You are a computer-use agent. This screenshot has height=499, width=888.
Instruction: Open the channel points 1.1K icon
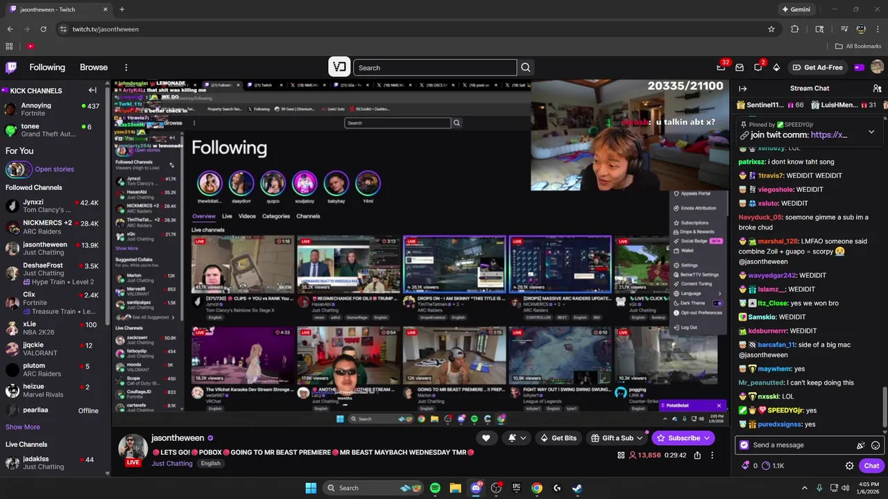point(766,466)
